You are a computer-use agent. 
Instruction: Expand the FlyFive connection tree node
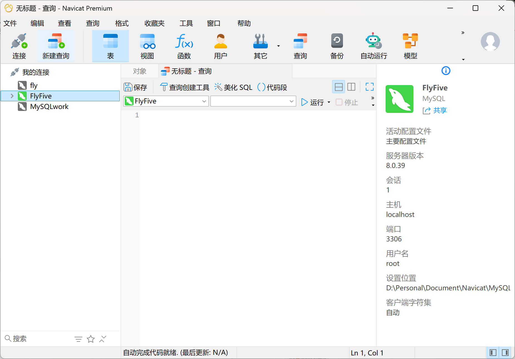[x=12, y=96]
